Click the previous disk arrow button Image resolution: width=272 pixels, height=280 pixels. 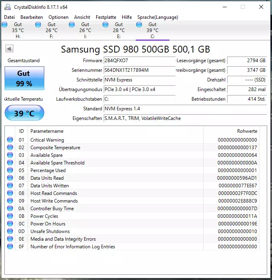[x=9, y=49]
